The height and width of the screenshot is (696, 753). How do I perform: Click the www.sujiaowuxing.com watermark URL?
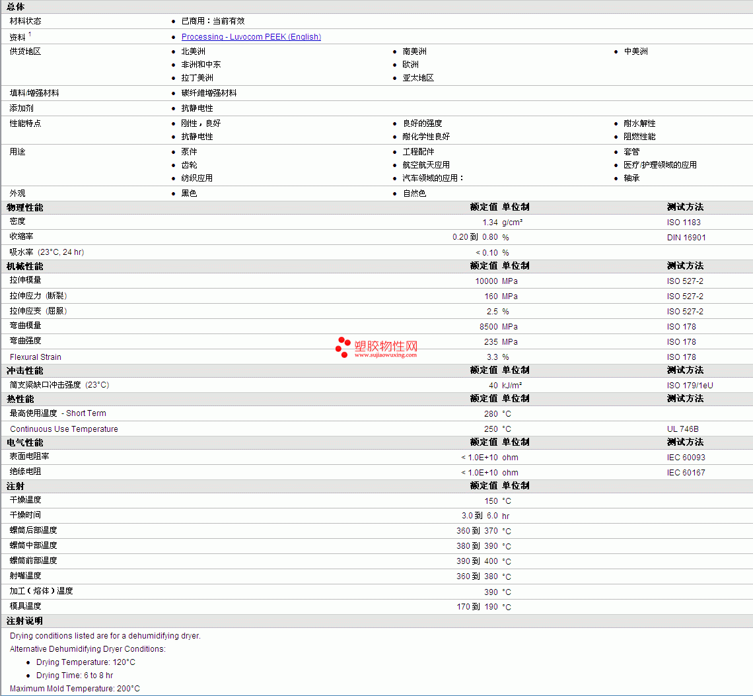point(386,355)
